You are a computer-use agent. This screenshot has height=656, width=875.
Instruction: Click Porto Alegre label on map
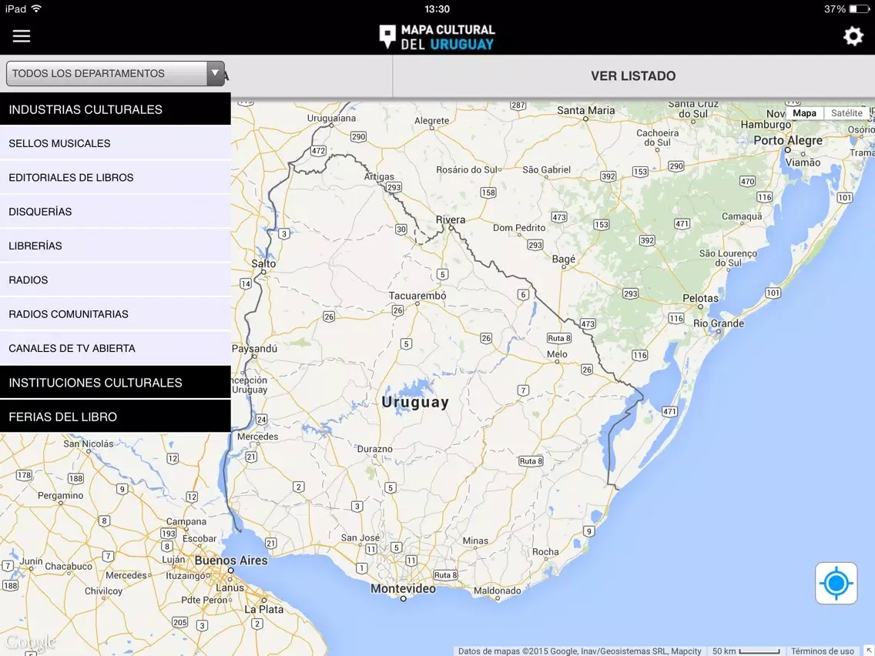[x=788, y=141]
